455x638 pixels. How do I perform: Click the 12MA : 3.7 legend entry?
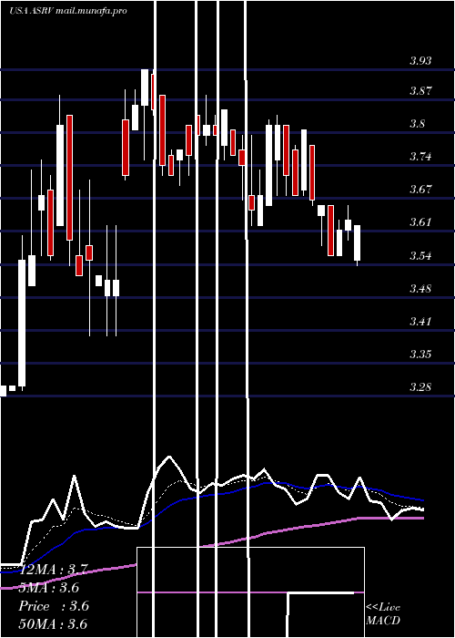pos(53,570)
